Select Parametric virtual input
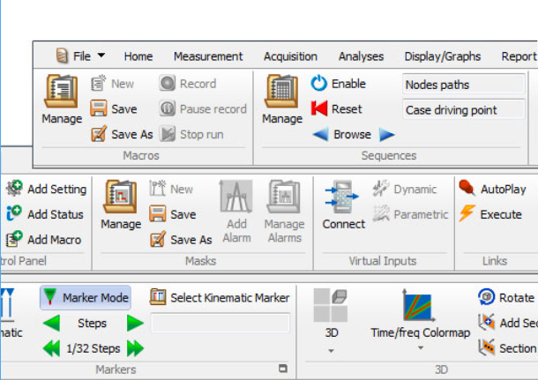Screen dimensions: 538x380 (410, 214)
